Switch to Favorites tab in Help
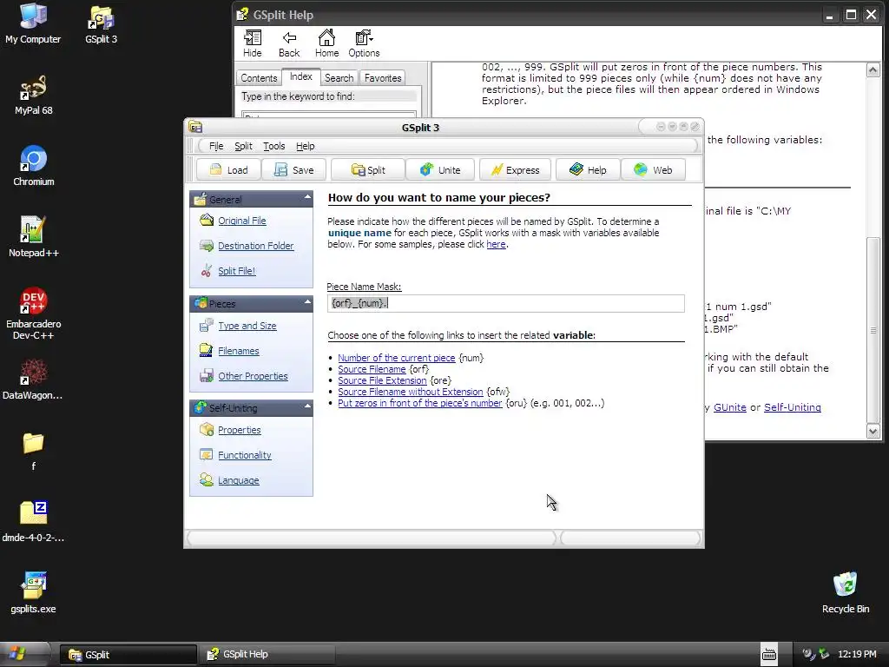 point(383,77)
